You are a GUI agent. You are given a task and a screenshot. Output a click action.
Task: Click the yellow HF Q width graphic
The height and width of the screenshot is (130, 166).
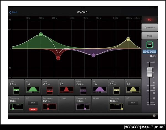pyautogui.click(x=133, y=90)
